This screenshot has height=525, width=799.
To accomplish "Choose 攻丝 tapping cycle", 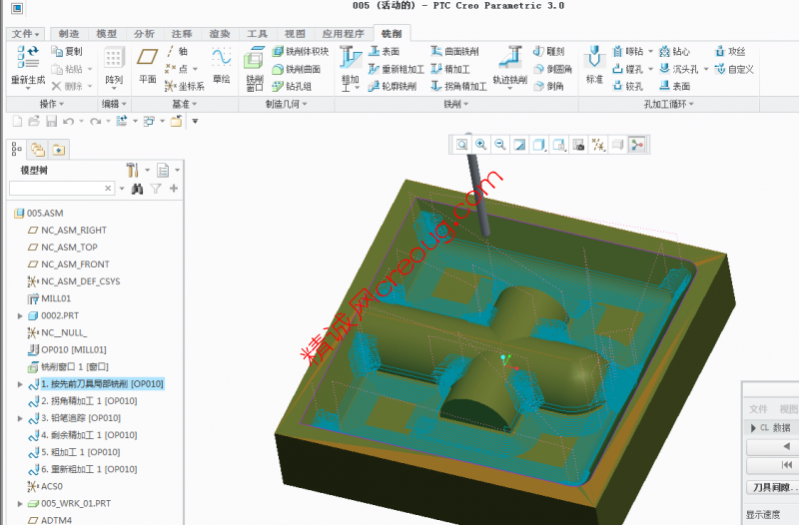I will click(x=730, y=52).
